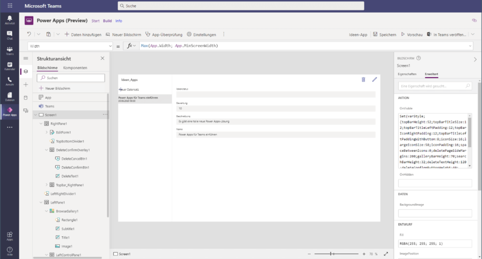
Task: Open the Hilfe help icon
Action: (9, 251)
